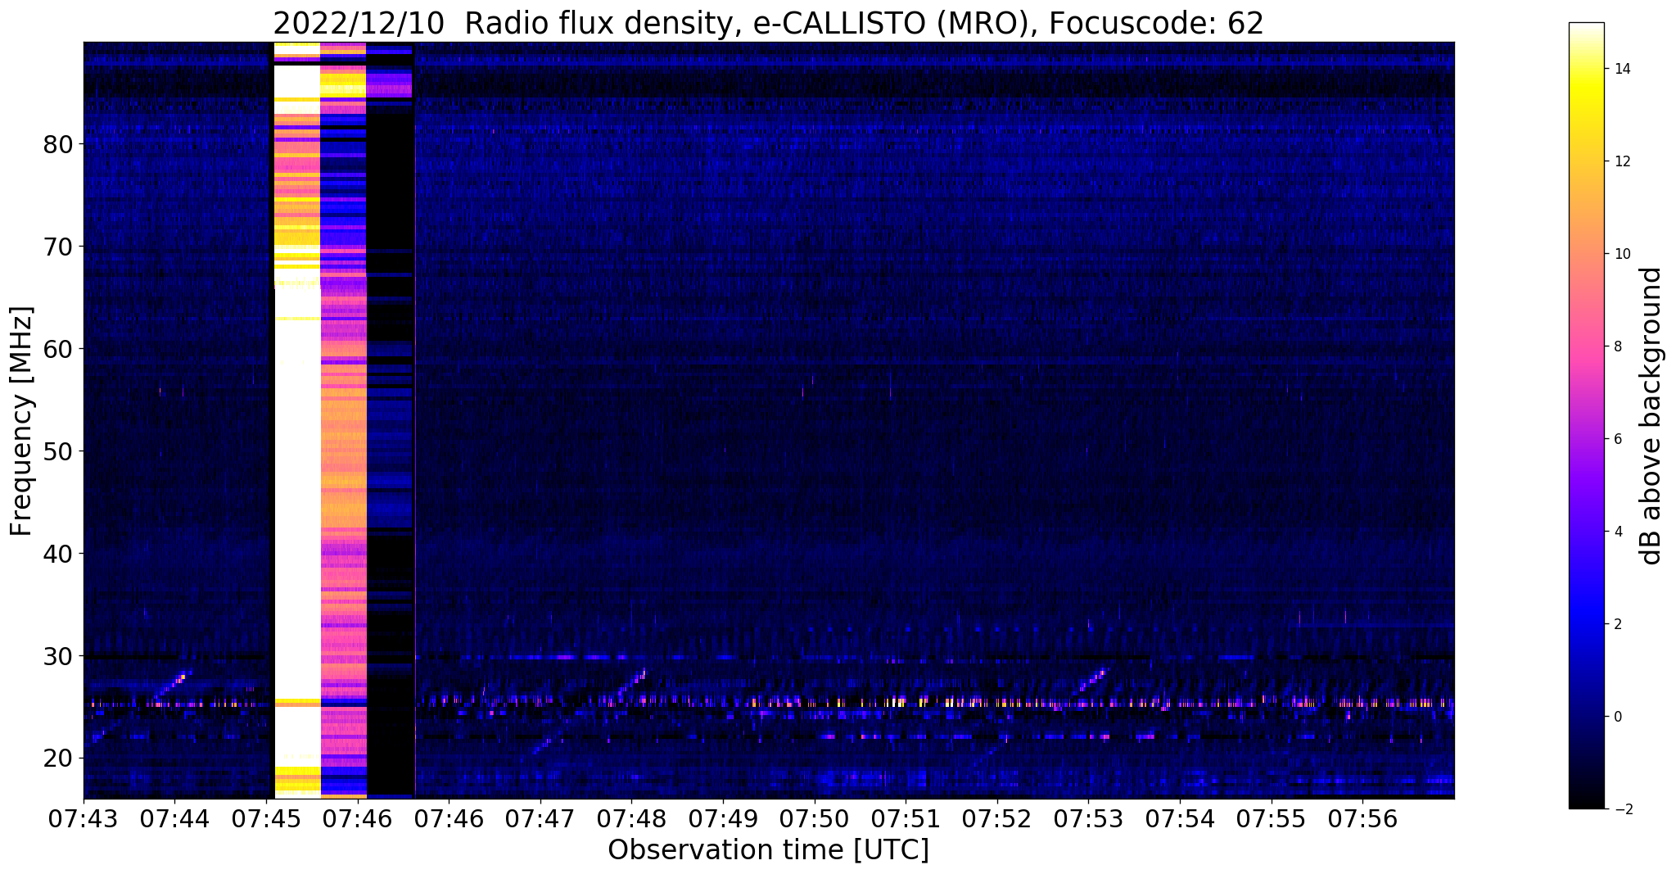This screenshot has width=1676, height=874.
Task: Click the 80 MHz tick label
Action: (58, 144)
